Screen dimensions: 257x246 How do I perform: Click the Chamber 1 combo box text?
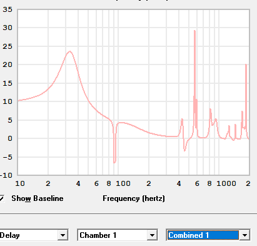tap(98, 235)
